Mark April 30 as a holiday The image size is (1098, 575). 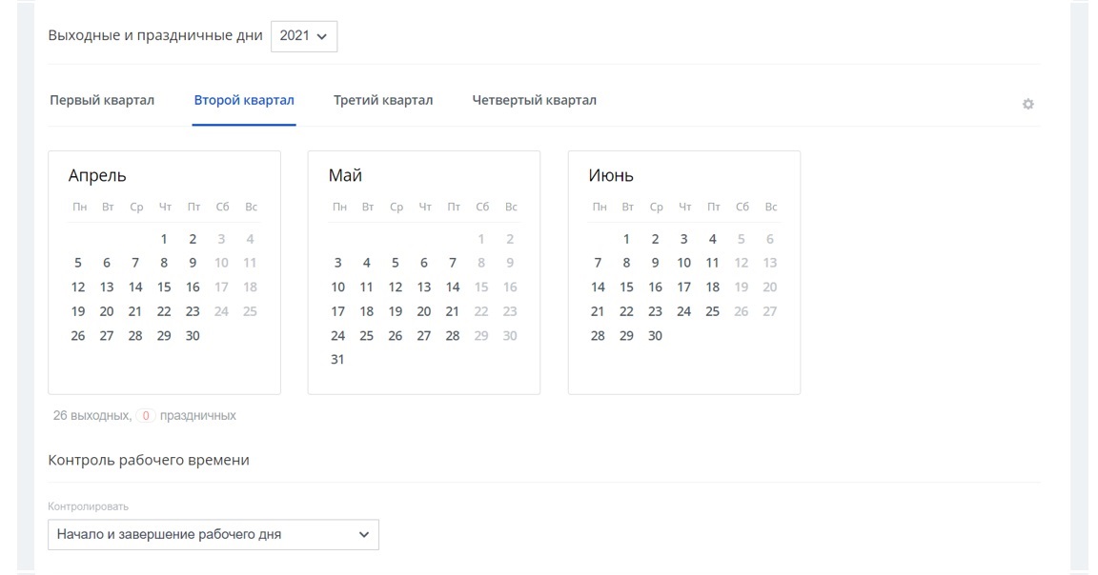click(193, 336)
